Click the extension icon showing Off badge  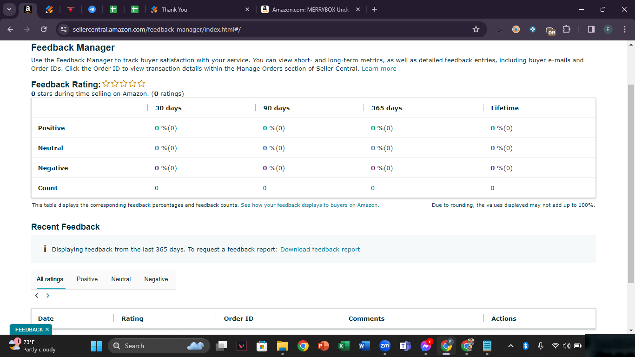click(550, 30)
